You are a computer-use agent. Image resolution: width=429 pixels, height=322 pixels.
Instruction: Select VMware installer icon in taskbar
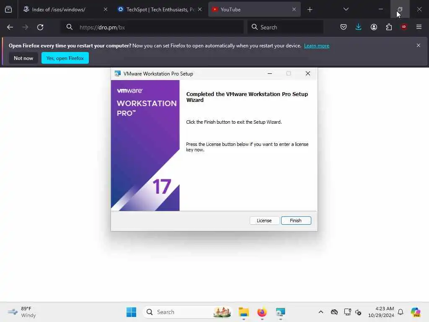coord(280,312)
